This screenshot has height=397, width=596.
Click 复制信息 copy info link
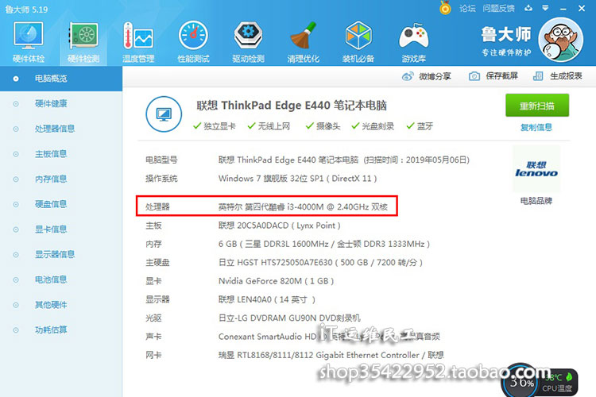tap(536, 127)
